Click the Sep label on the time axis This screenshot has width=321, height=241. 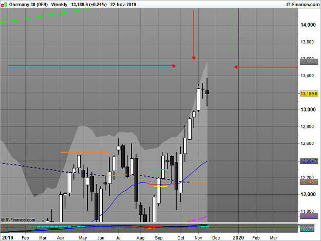(159, 238)
